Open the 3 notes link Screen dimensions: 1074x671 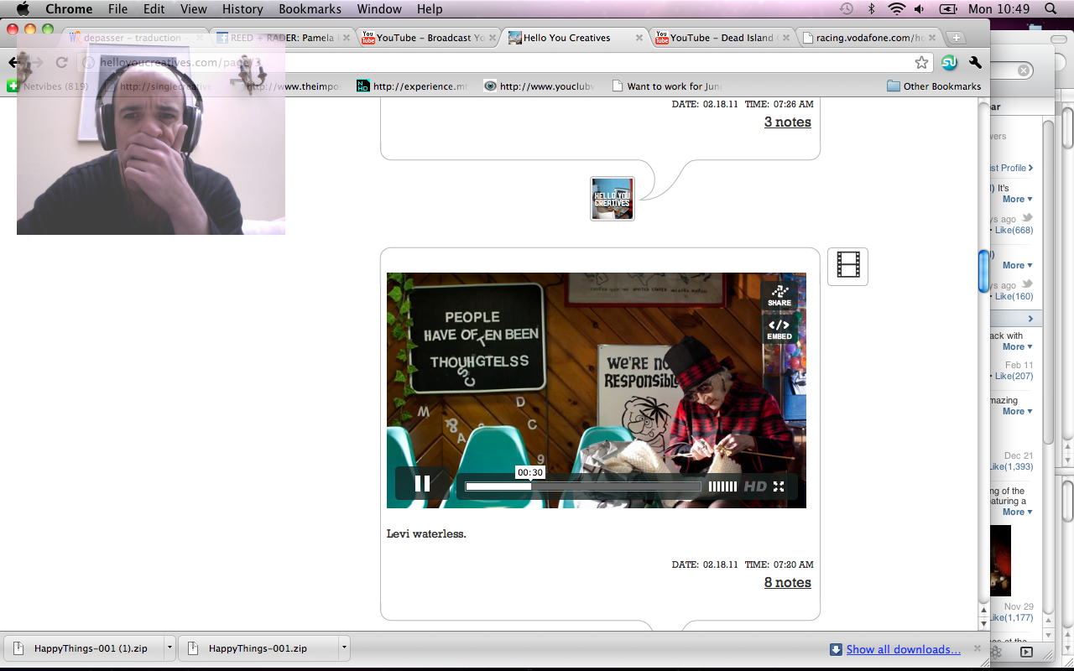click(787, 122)
